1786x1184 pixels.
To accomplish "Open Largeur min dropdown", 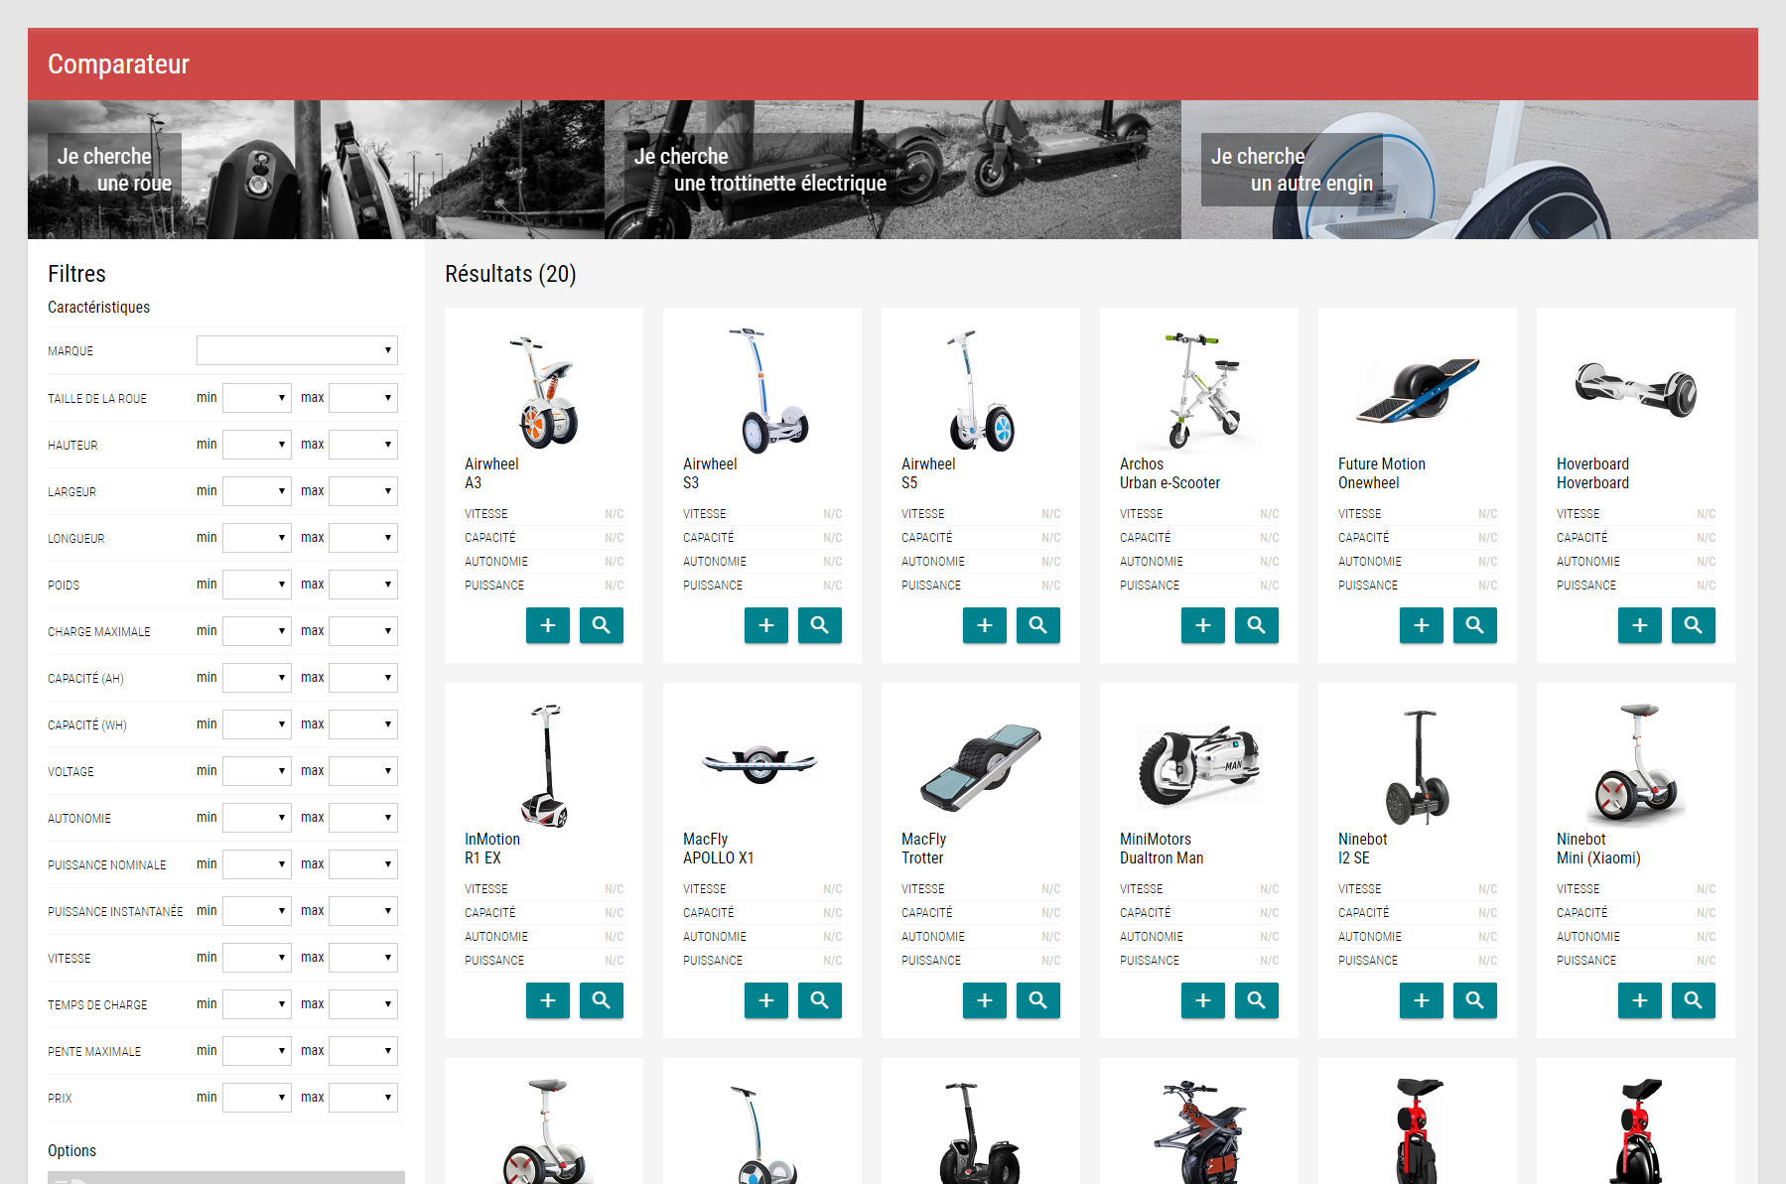I will tap(257, 491).
